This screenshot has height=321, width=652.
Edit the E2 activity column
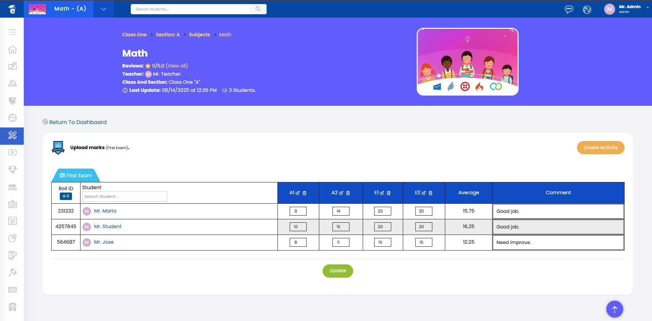pos(424,193)
